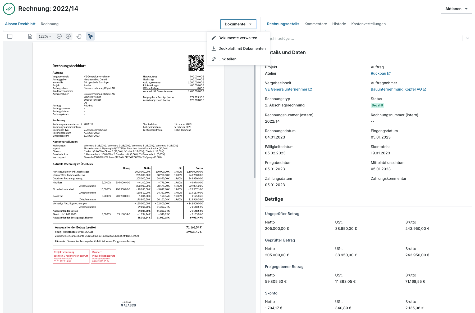
Task: Open the Kommentare tab
Action: [x=316, y=24]
